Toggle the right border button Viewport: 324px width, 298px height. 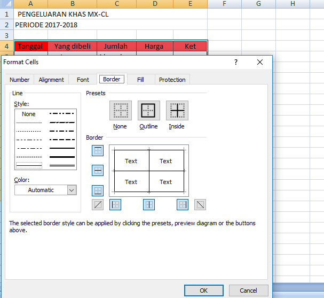click(x=183, y=204)
